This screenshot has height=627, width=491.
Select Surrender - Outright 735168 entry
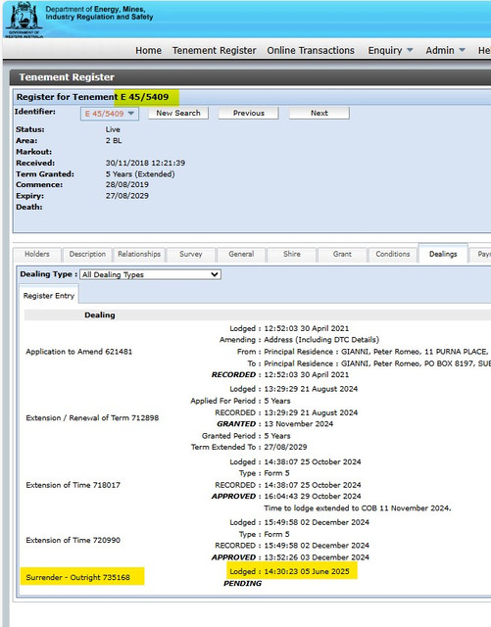pos(78,577)
